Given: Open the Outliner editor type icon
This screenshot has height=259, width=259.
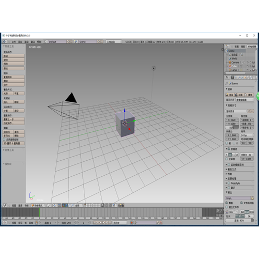Looking at the screenshot, I should [227, 47].
